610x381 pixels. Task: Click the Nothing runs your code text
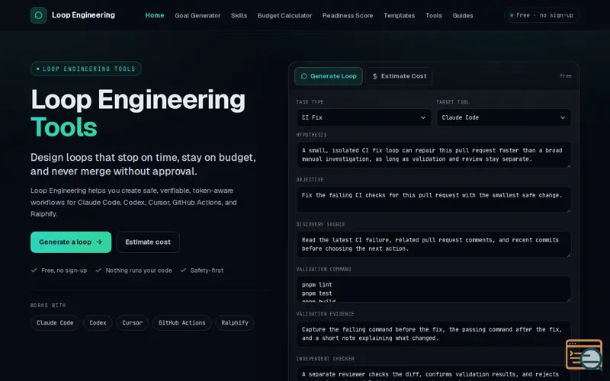(x=139, y=271)
